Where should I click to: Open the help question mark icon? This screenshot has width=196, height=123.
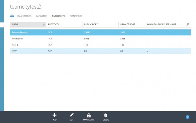[x=188, y=117]
